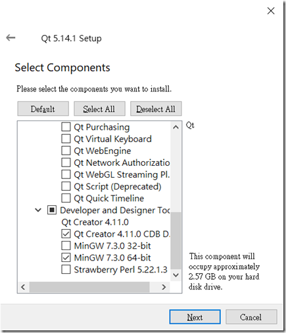This screenshot has width=286, height=333.
Task: Click the vertical scrollbar thumb
Action: tap(176, 240)
